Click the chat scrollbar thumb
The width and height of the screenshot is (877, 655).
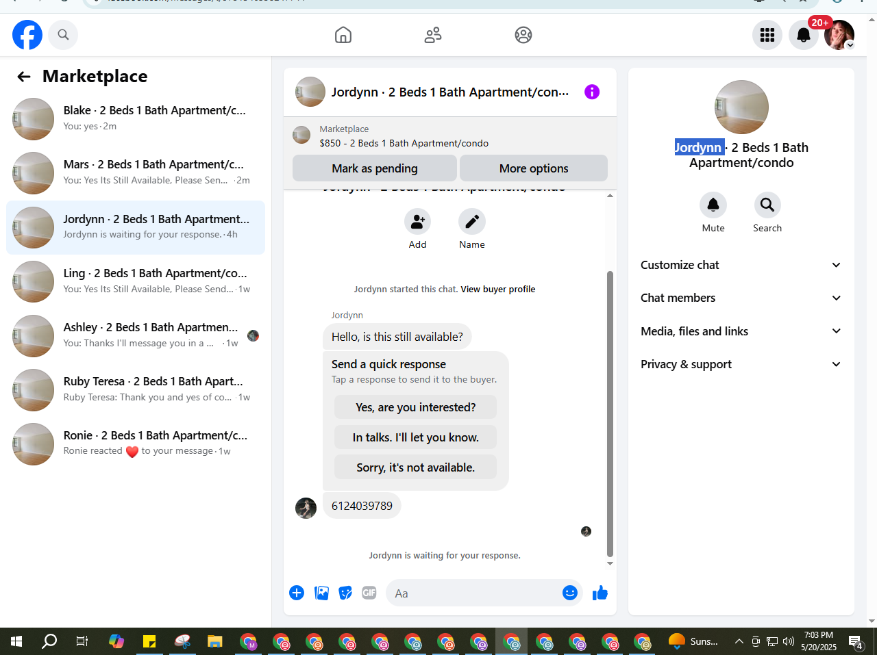point(610,413)
